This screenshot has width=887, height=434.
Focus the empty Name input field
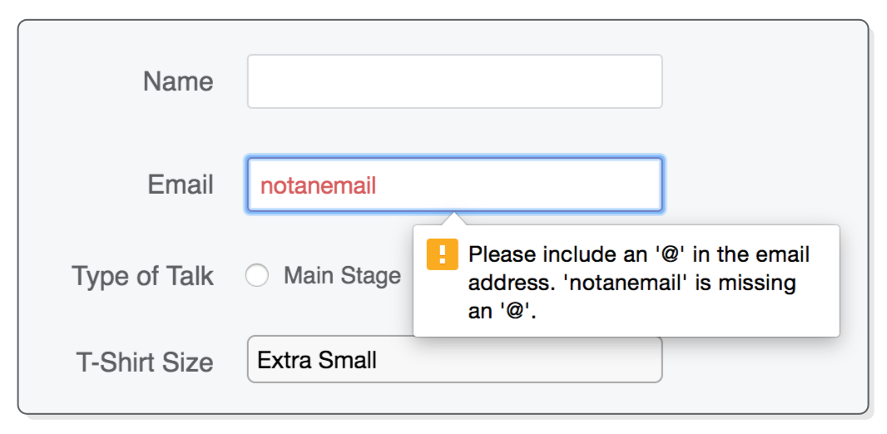click(x=454, y=81)
